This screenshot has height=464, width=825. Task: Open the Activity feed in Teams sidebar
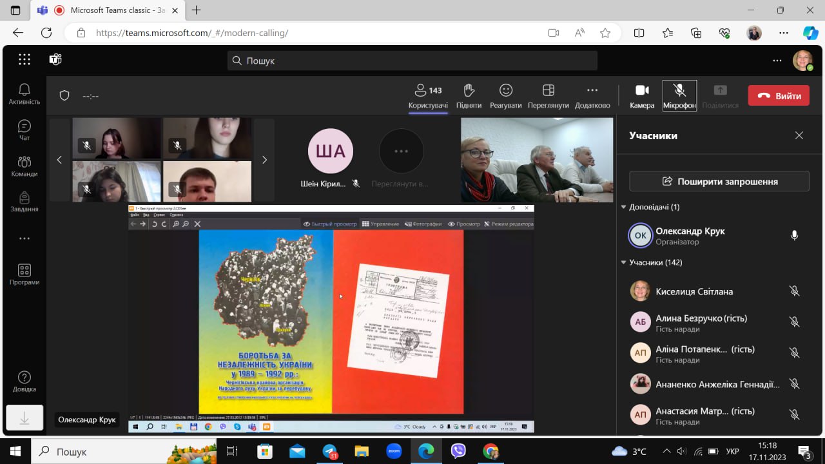coord(24,94)
